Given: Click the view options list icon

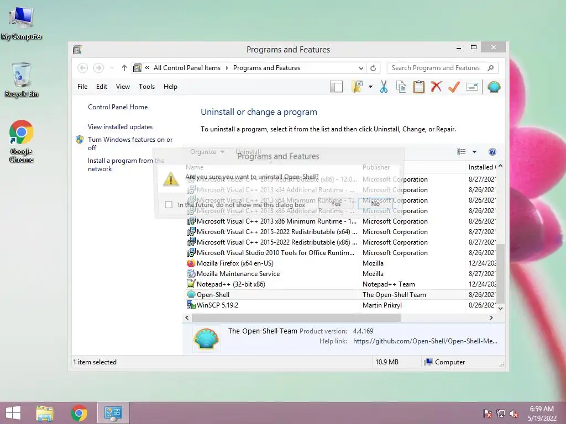Looking at the screenshot, I should coord(462,152).
